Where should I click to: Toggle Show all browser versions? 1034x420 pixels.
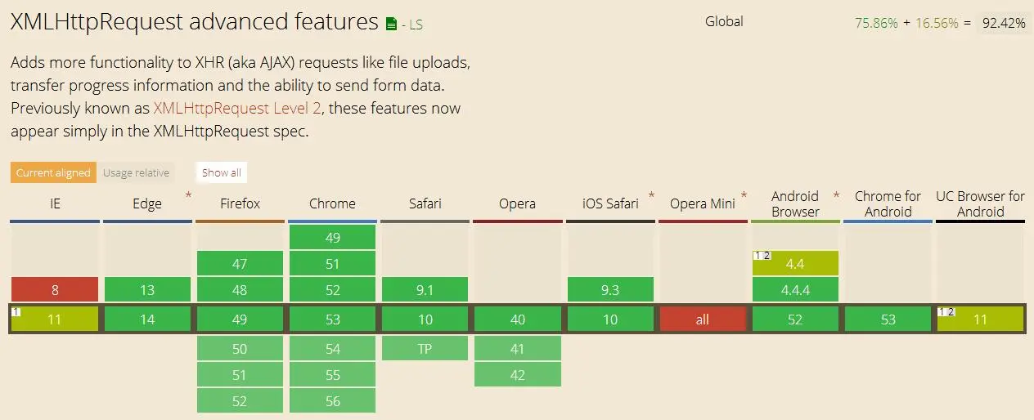click(222, 172)
